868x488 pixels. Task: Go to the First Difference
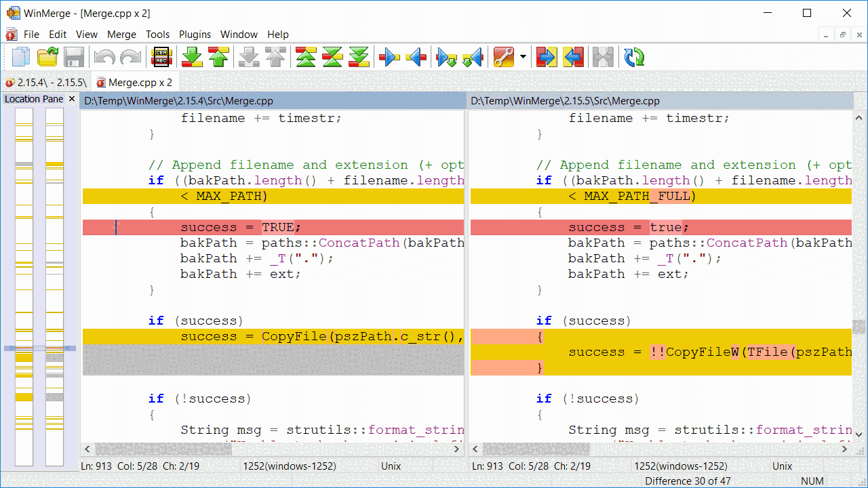tap(306, 57)
